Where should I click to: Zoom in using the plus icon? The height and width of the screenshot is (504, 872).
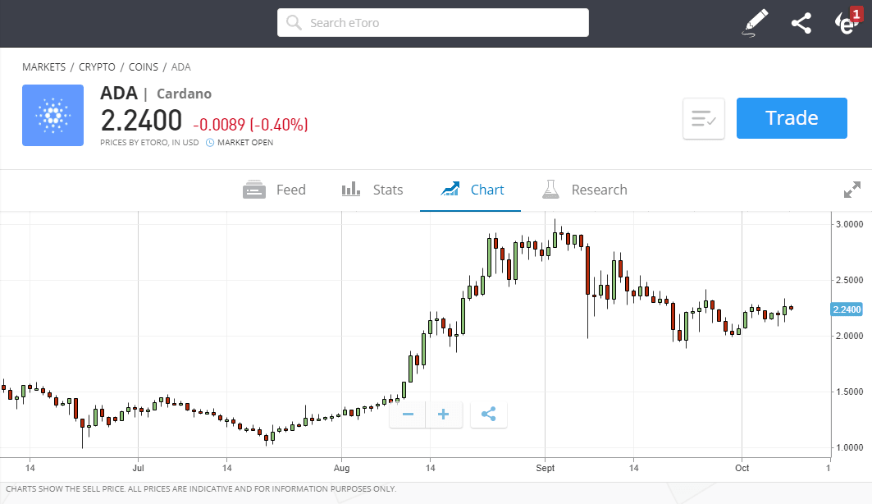click(x=444, y=415)
